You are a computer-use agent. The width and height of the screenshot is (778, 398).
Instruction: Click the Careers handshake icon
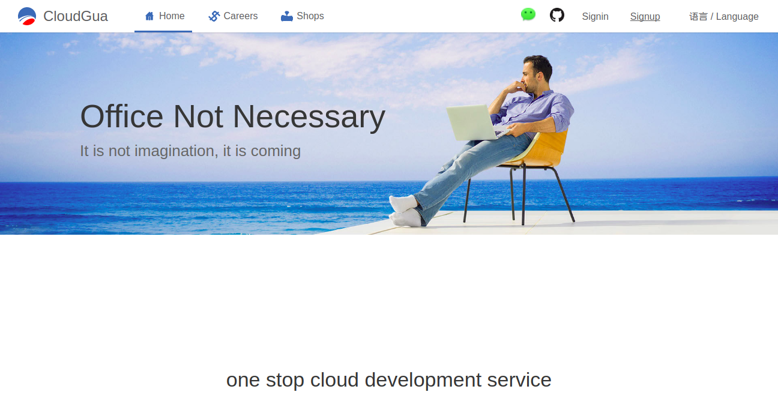[214, 16]
